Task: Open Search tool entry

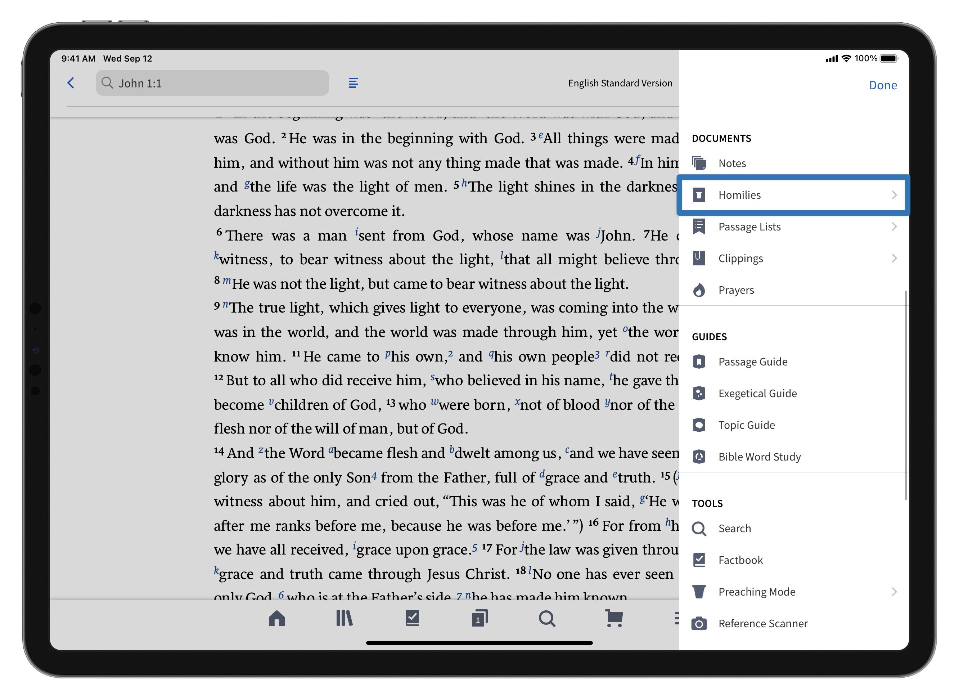Action: click(794, 529)
